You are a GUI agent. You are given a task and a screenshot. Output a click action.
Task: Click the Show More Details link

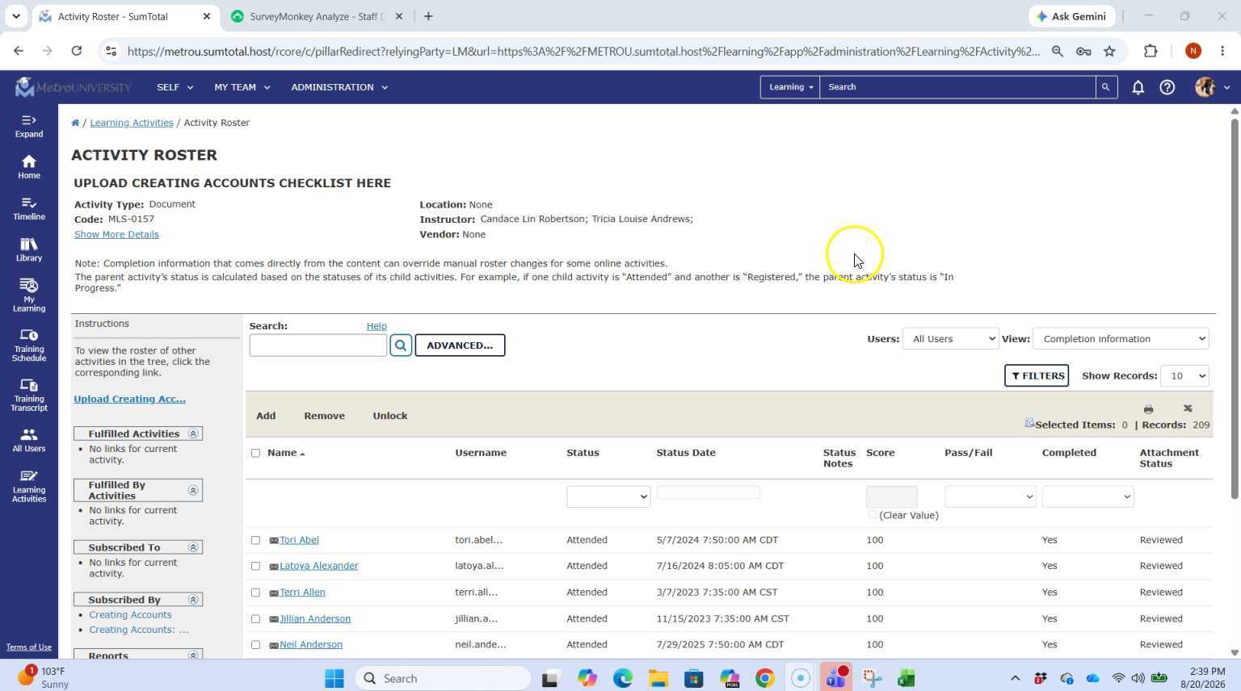[116, 235]
